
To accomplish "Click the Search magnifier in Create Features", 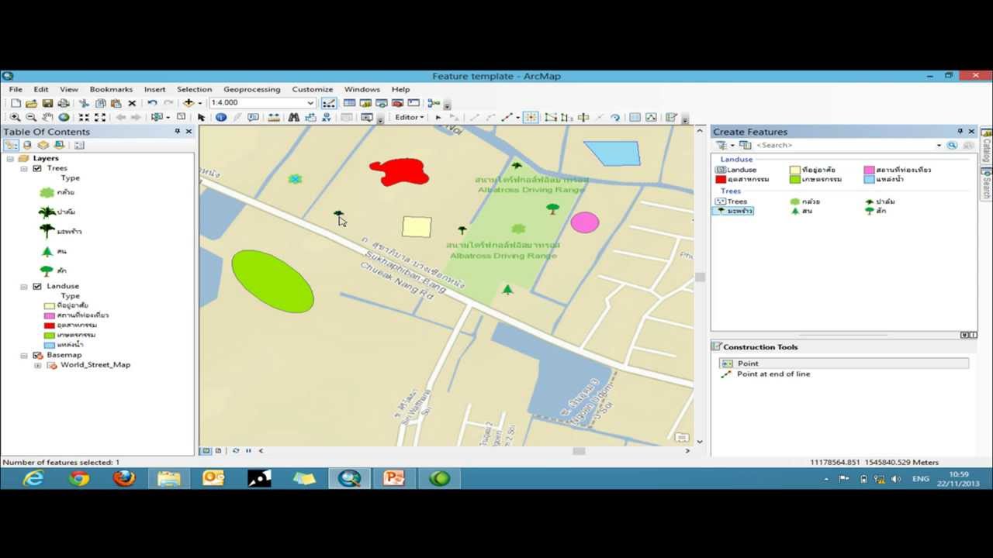I will [x=952, y=145].
